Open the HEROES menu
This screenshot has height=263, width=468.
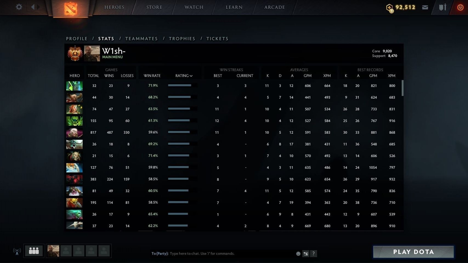(114, 7)
